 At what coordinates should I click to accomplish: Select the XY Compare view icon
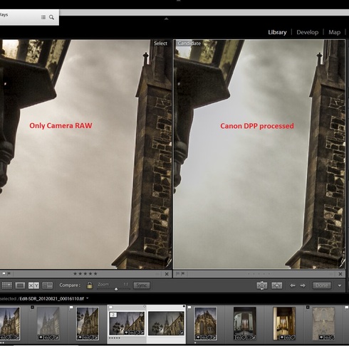[x=33, y=285]
